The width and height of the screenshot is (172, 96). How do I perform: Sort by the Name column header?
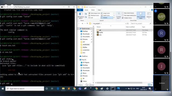tap(99, 27)
